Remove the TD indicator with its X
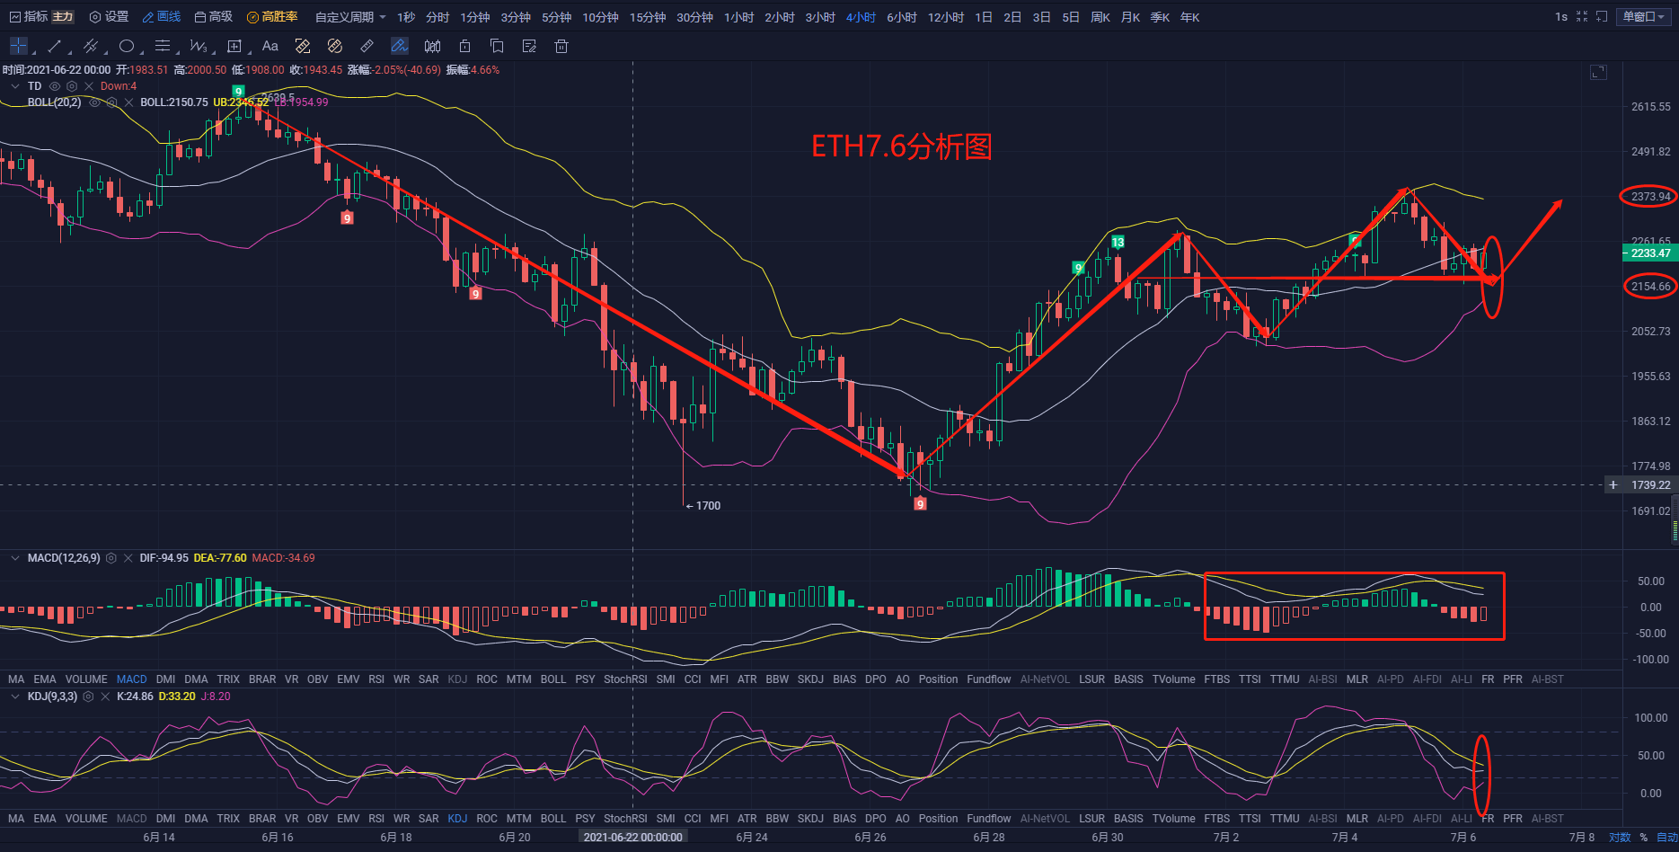 (x=89, y=86)
